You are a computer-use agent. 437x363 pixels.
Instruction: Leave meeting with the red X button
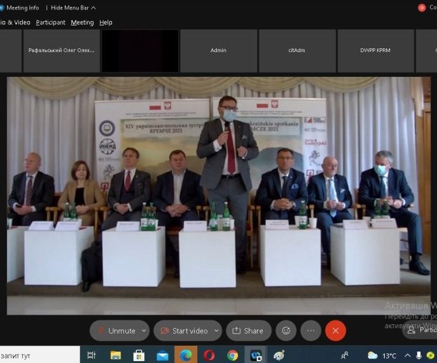(x=335, y=331)
